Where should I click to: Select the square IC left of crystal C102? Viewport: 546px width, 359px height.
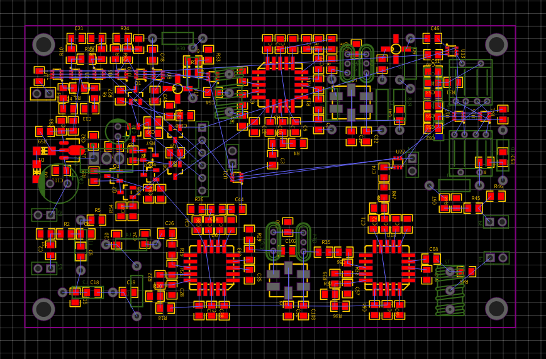[x=211, y=267]
